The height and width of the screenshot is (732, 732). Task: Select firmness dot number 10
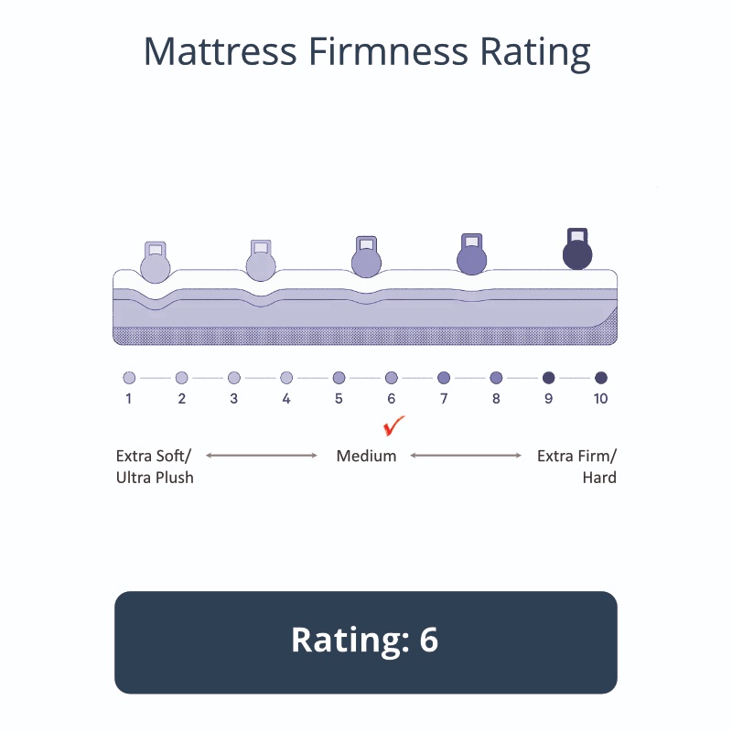tap(601, 378)
